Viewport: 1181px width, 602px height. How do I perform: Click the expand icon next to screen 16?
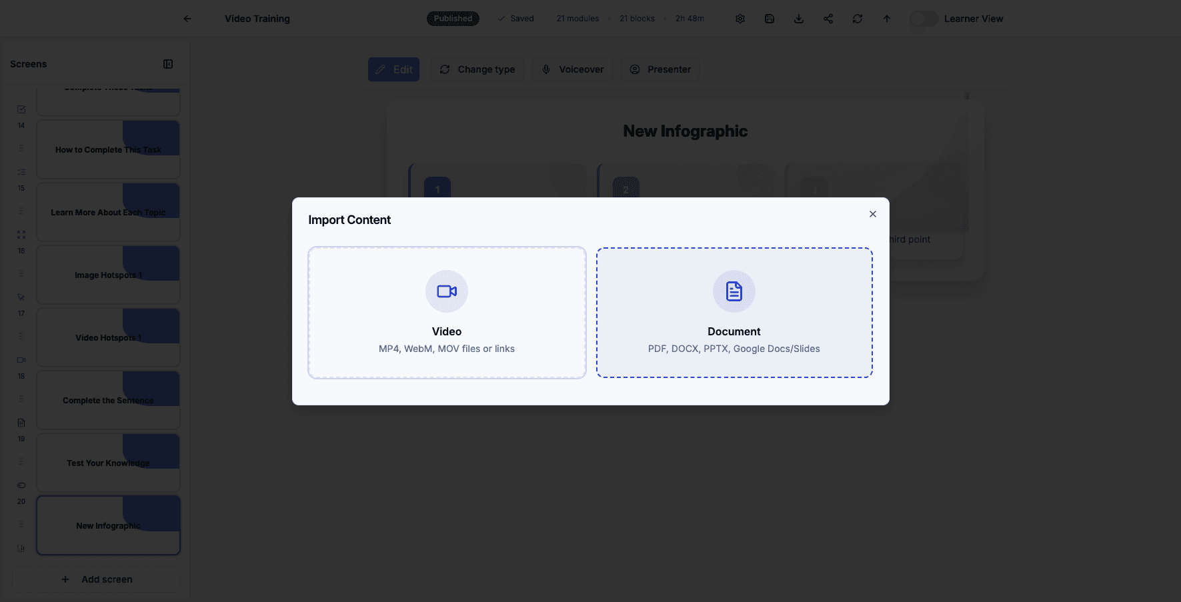(21, 235)
